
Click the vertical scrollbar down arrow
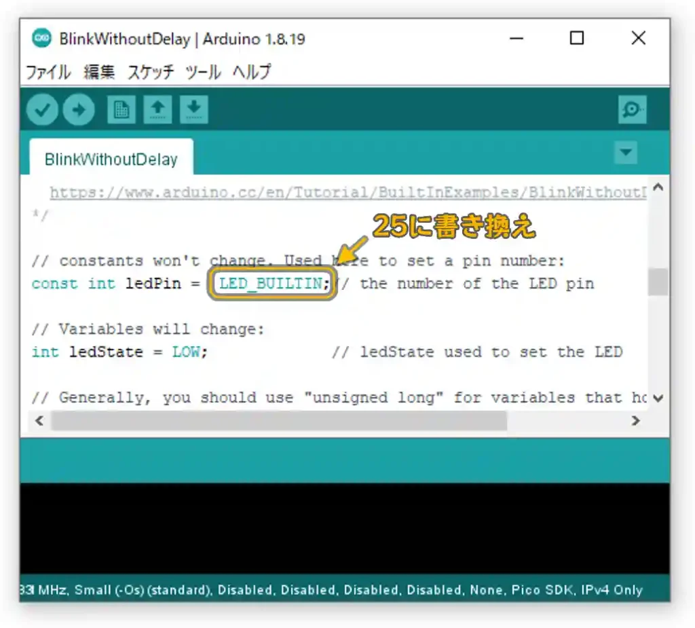tap(658, 399)
